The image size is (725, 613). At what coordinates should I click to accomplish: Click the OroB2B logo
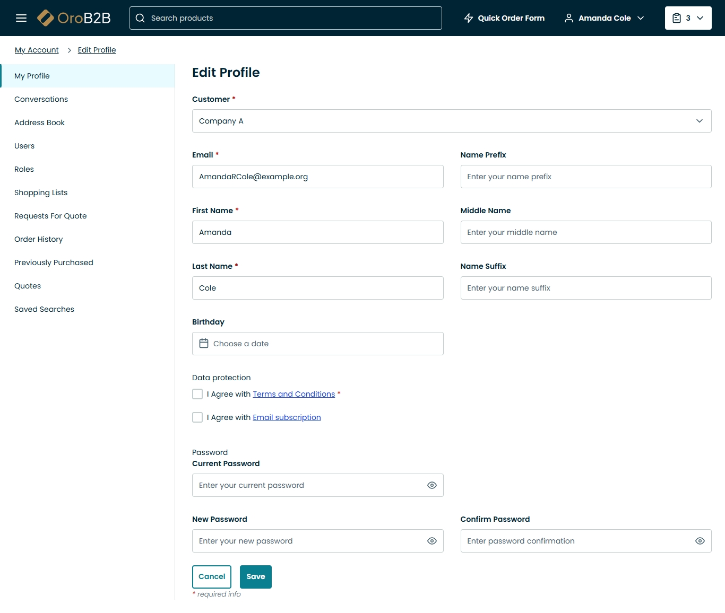pos(74,18)
